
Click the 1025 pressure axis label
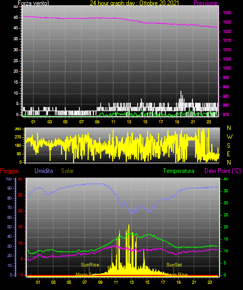pos(227,22)
